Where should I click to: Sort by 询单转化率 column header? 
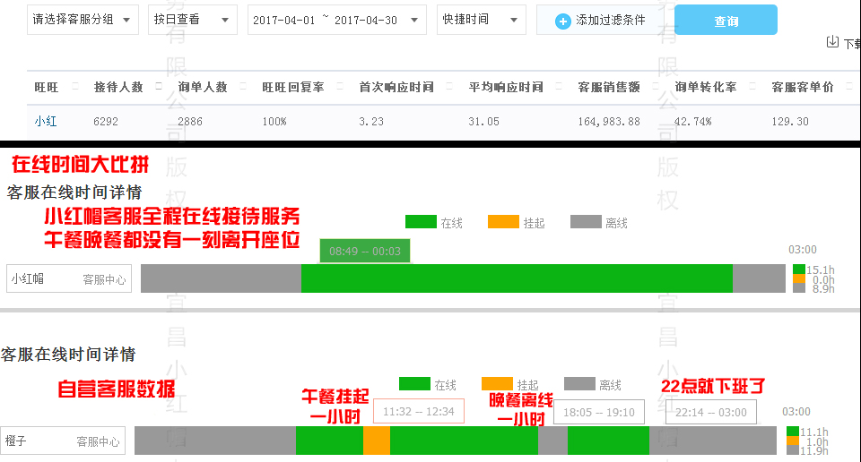(x=706, y=87)
